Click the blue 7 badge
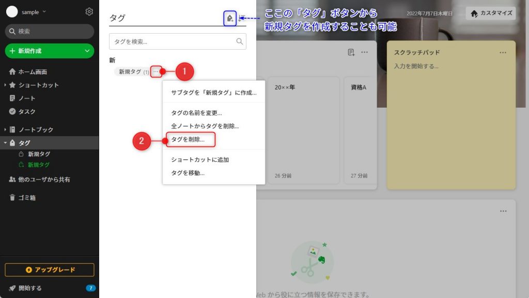The image size is (529, 298). pyautogui.click(x=90, y=288)
